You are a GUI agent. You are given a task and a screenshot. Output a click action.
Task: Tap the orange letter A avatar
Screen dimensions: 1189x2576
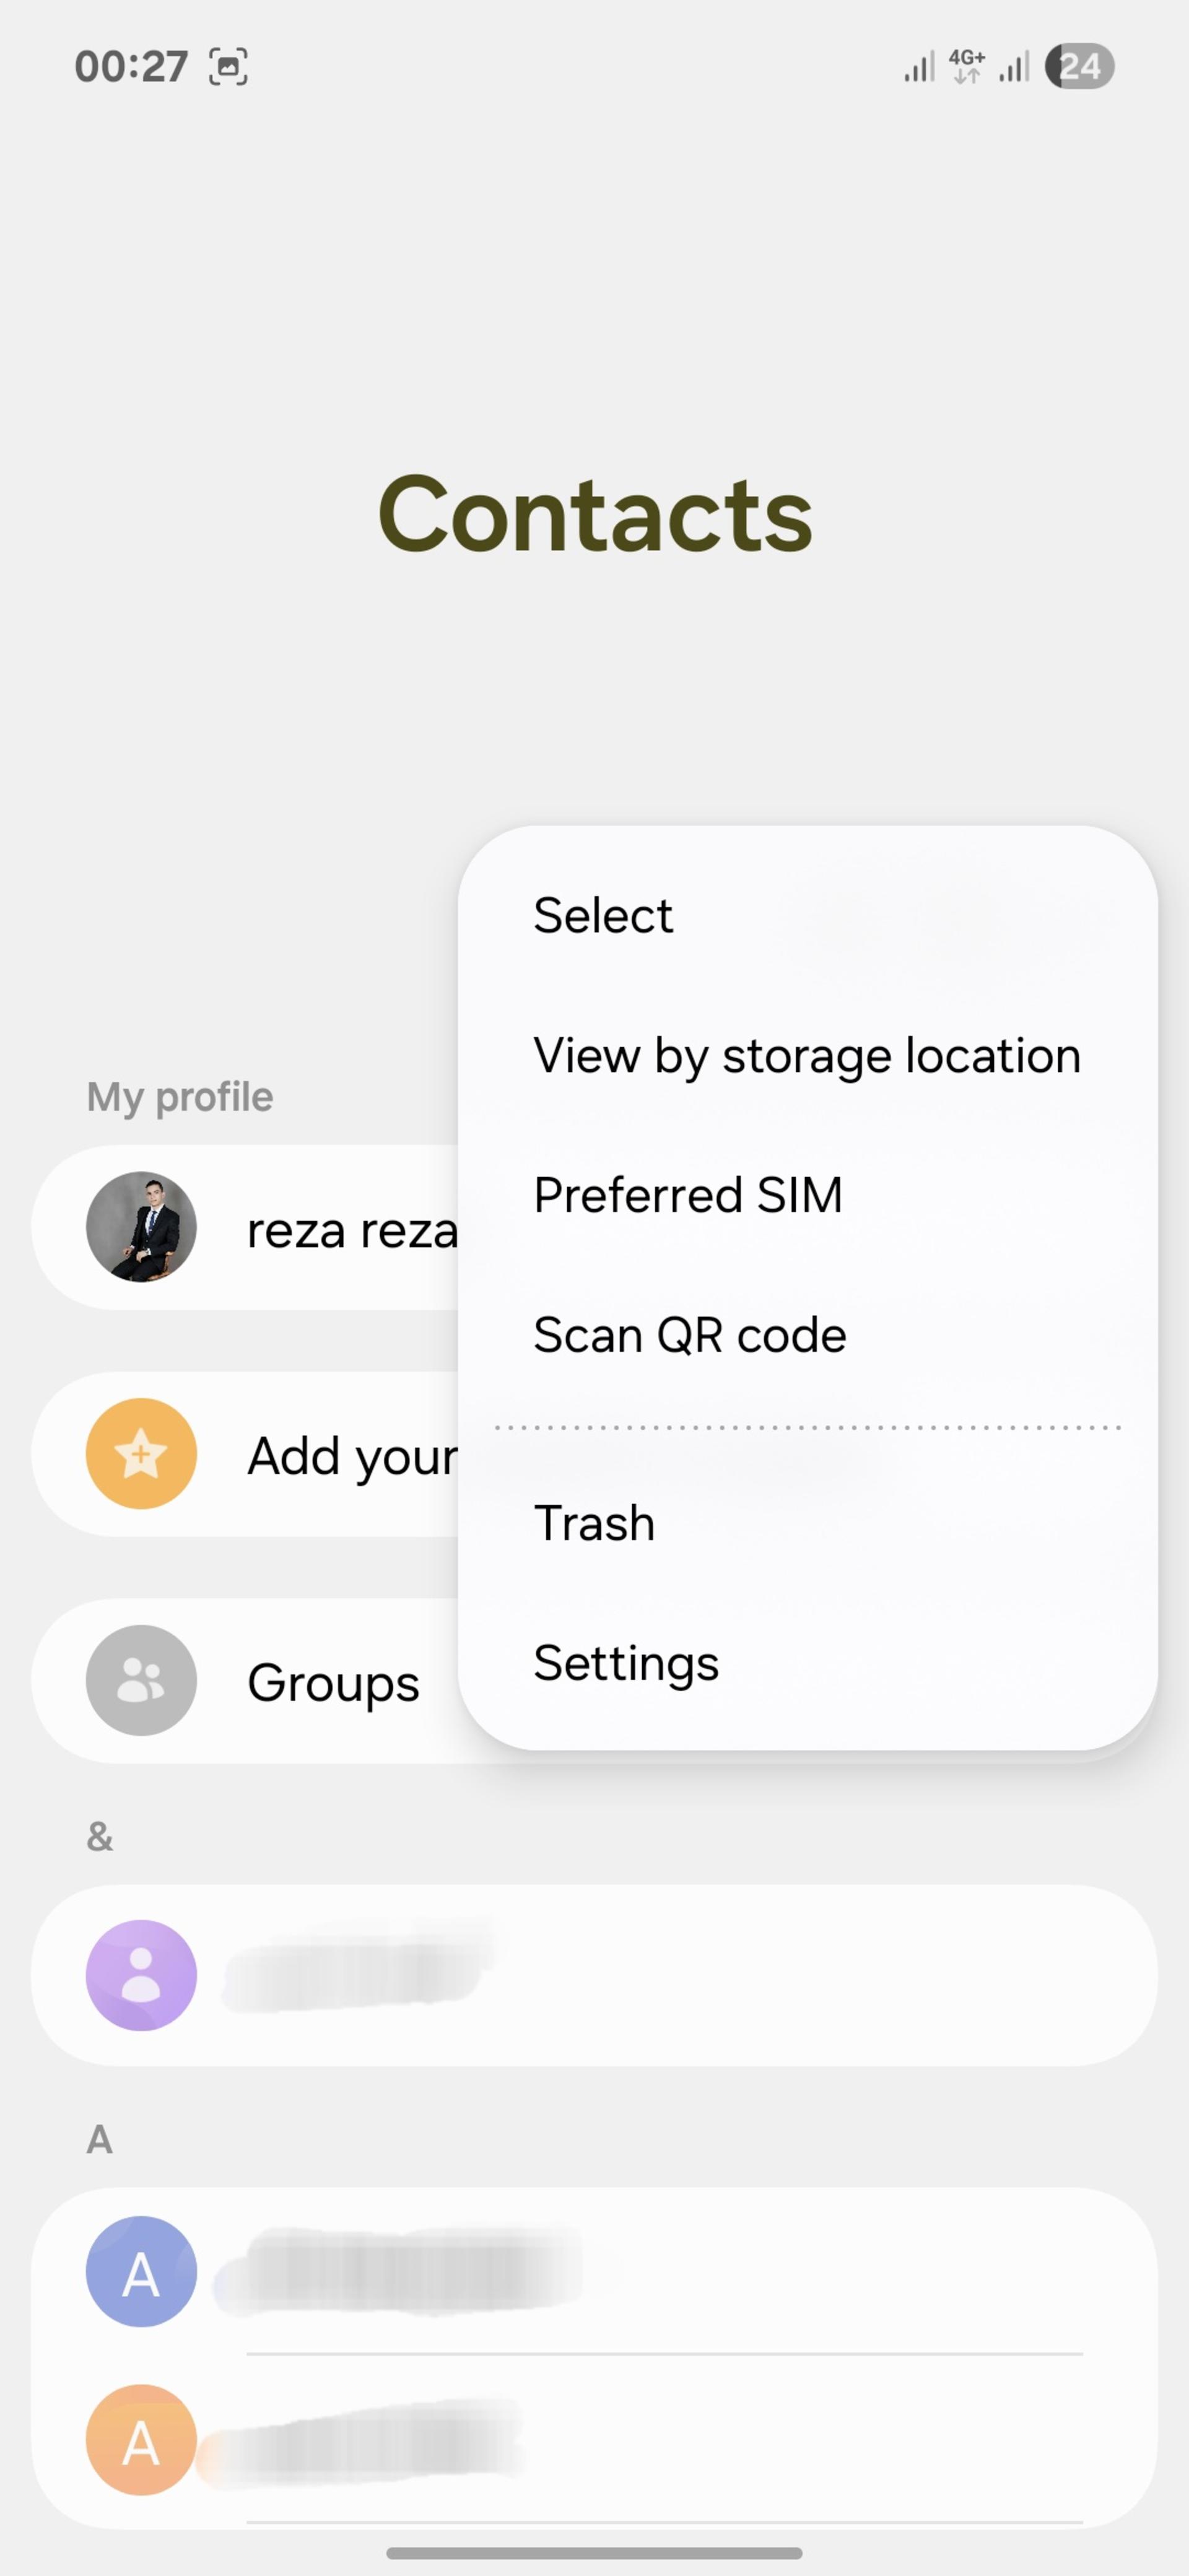pos(141,2440)
